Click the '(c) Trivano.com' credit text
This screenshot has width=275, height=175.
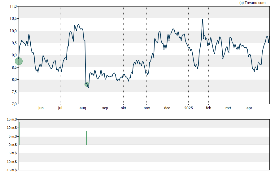pos(252,2)
